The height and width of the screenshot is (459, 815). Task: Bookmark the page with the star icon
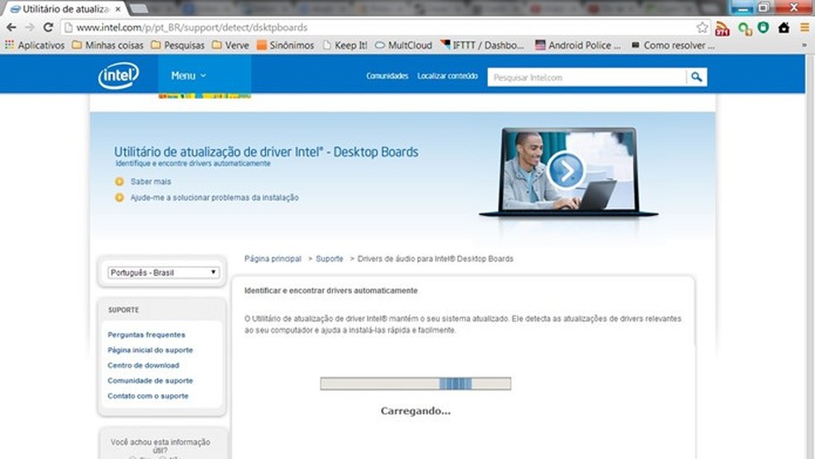point(702,27)
